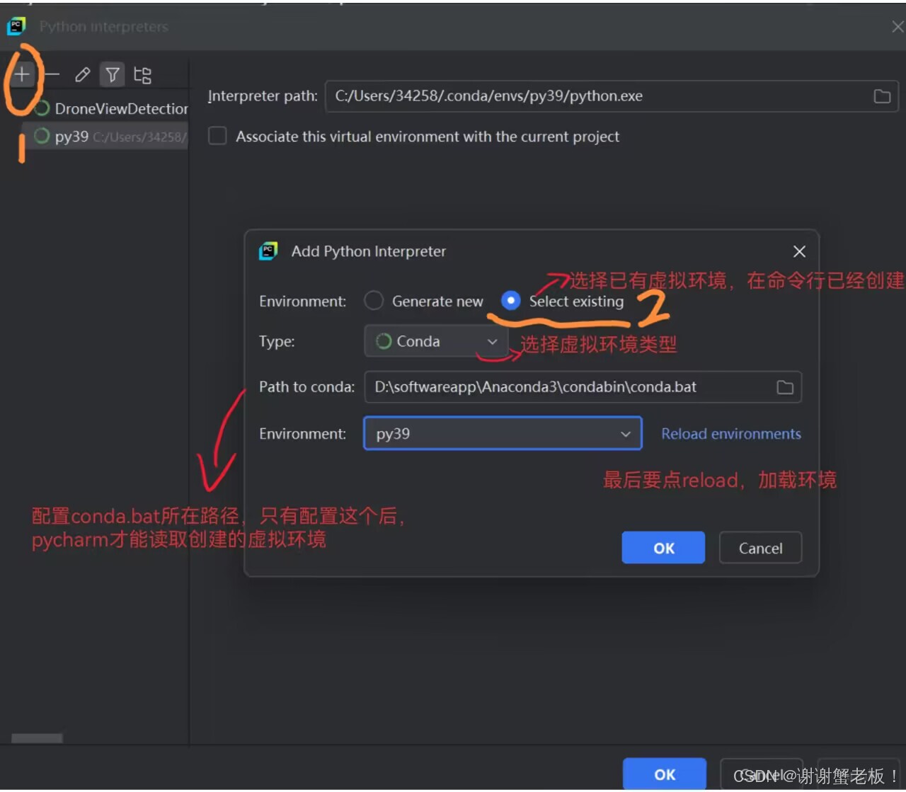The height and width of the screenshot is (792, 906).
Task: Browse for conda.bat via the folder icon
Action: 784,387
